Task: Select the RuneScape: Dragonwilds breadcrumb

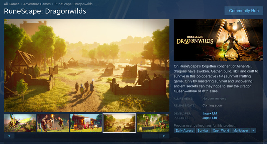Action: click(x=73, y=4)
